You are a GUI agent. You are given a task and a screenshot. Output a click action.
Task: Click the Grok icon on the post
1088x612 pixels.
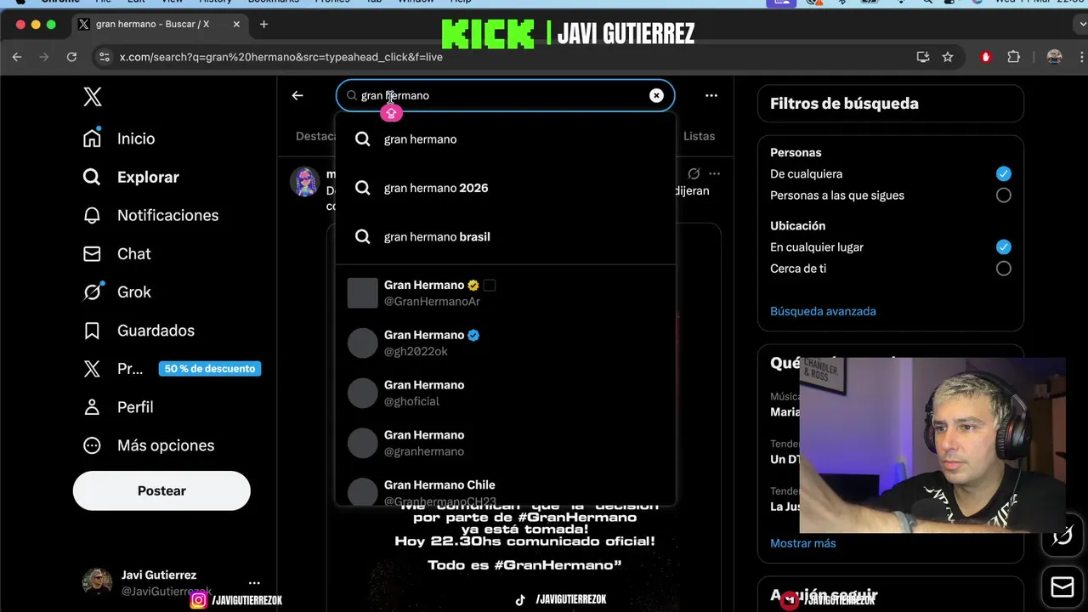tap(694, 173)
